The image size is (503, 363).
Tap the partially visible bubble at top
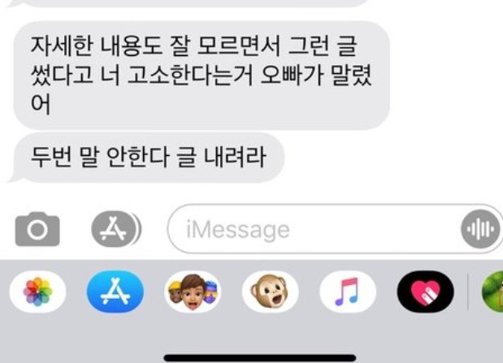coord(193,2)
